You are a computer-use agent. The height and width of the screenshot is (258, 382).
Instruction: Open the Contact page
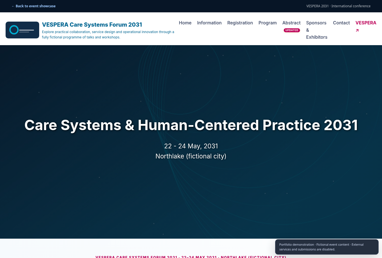[341, 23]
